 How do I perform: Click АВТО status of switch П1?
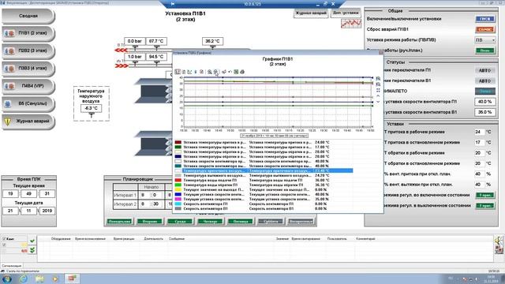[x=485, y=70]
